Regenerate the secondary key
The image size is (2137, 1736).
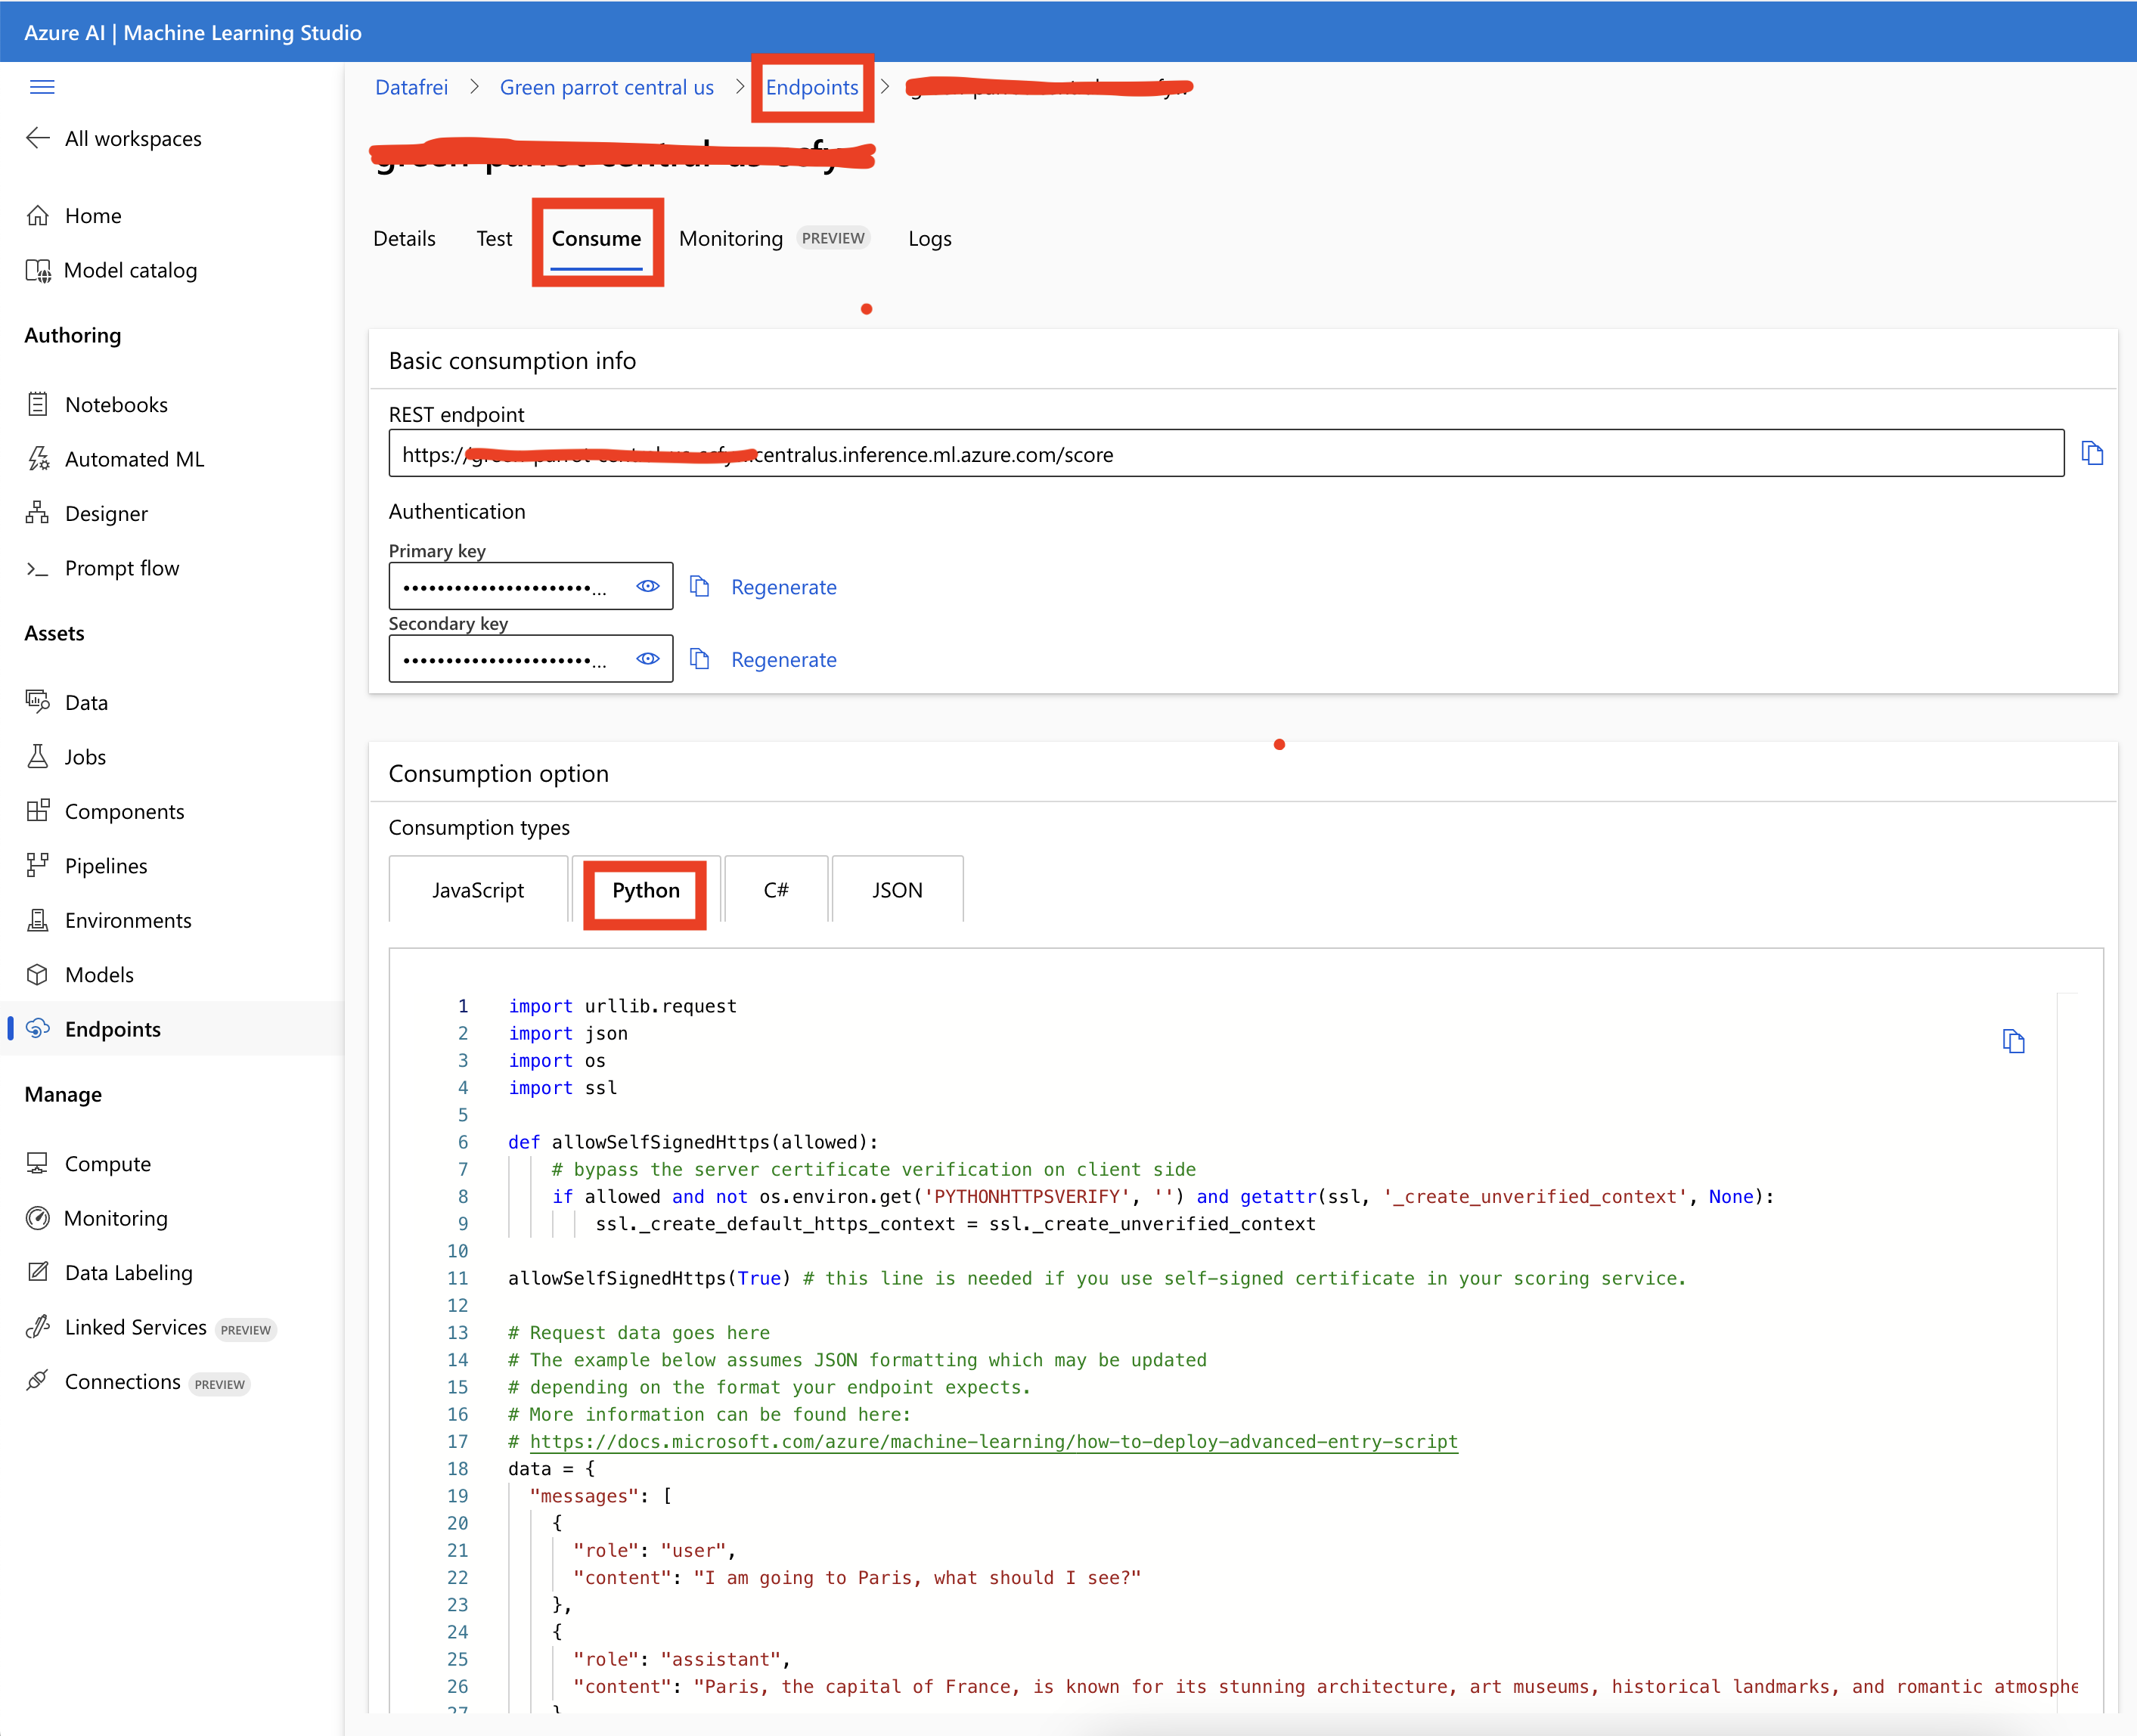(x=784, y=660)
